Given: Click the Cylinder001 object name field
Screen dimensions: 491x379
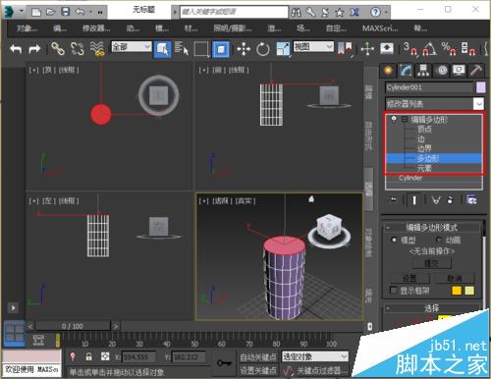Looking at the screenshot, I should click(x=429, y=87).
